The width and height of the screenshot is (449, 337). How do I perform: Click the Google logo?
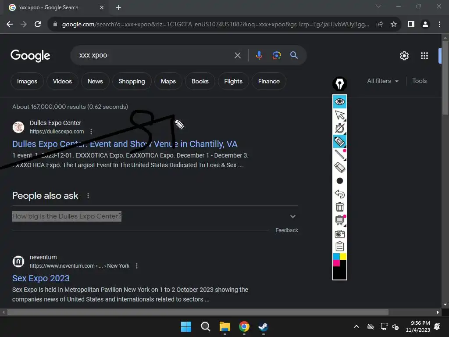[x=30, y=56]
